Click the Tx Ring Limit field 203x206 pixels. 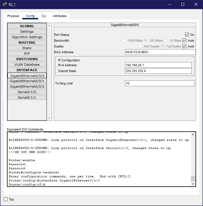160,83
